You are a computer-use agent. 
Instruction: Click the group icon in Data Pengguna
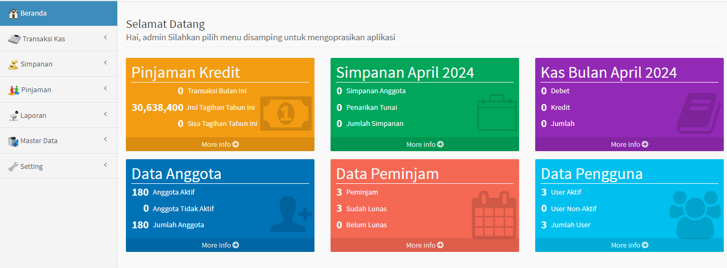click(695, 214)
